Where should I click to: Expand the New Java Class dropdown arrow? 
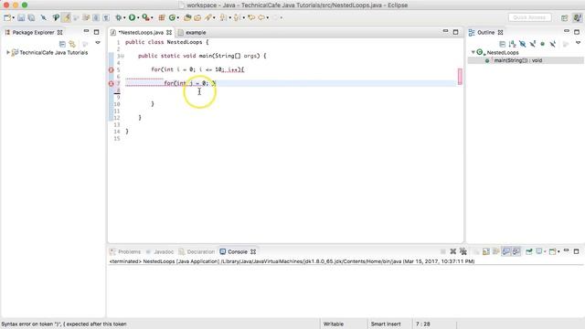[x=178, y=17]
